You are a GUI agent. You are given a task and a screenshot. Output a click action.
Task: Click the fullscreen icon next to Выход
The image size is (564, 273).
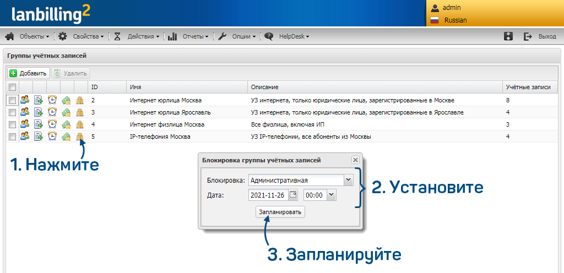tap(508, 36)
